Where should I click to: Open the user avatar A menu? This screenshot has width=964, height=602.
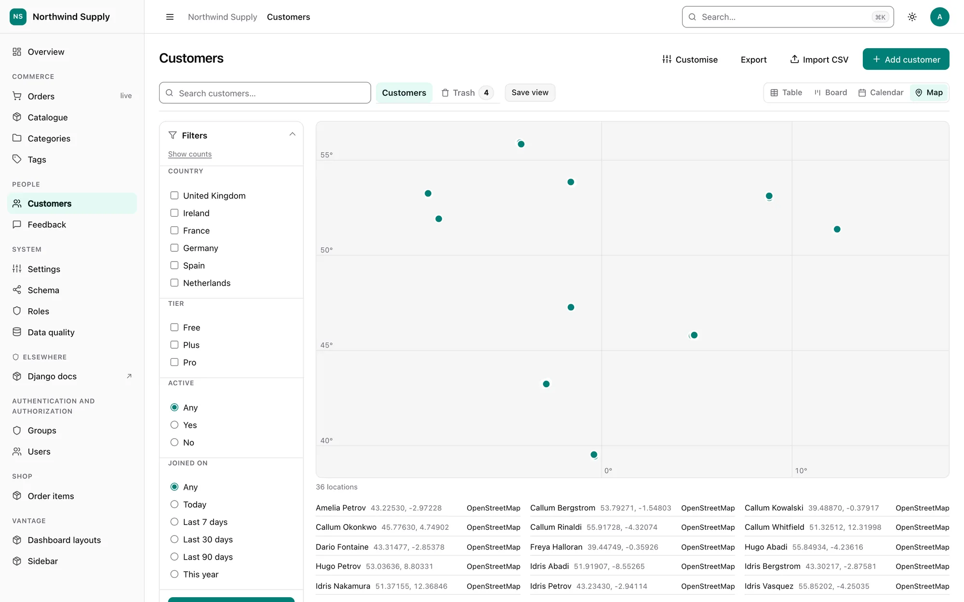[939, 17]
